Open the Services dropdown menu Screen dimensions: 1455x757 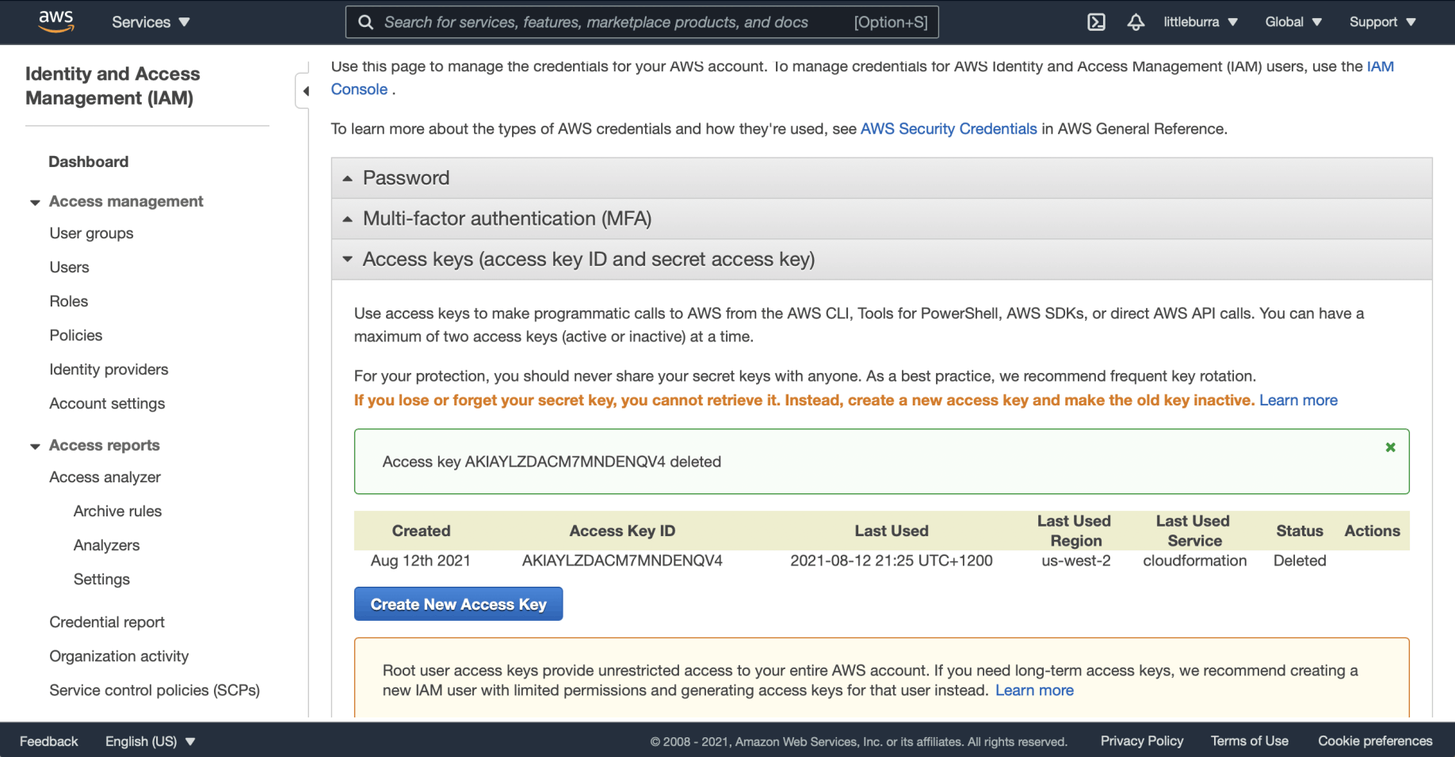tap(151, 22)
